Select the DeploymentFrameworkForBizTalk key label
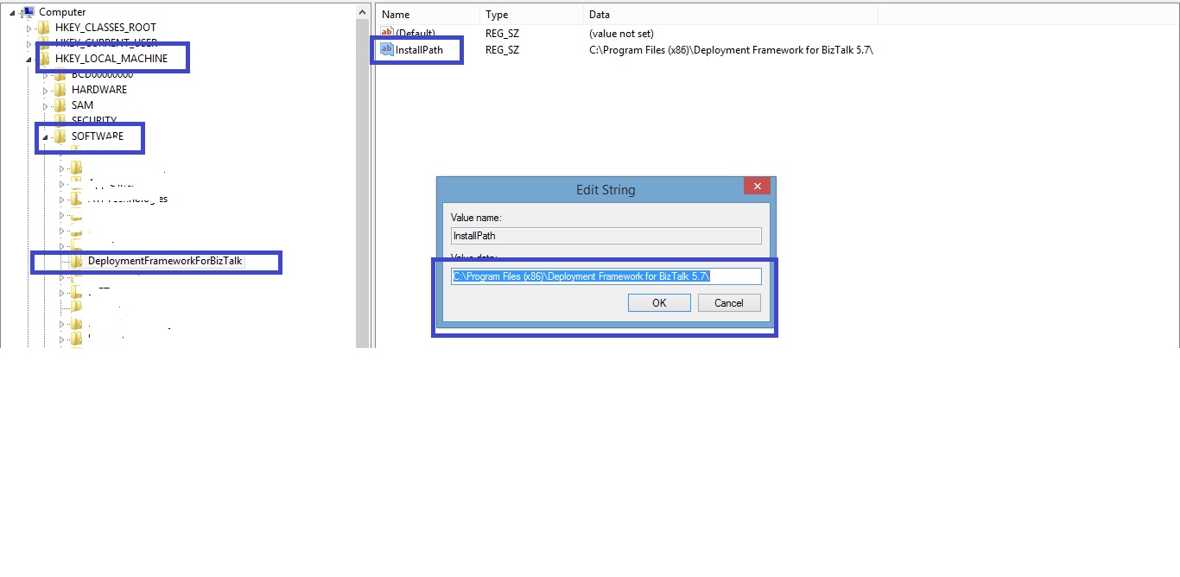The width and height of the screenshot is (1180, 577). click(x=165, y=261)
